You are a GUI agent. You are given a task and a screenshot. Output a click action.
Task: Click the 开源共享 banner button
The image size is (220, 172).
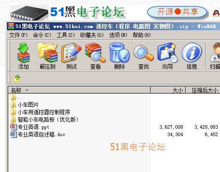pyautogui.click(x=177, y=12)
